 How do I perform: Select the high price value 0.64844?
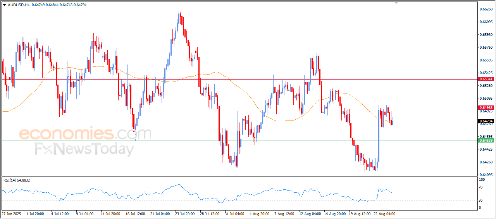(52, 5)
